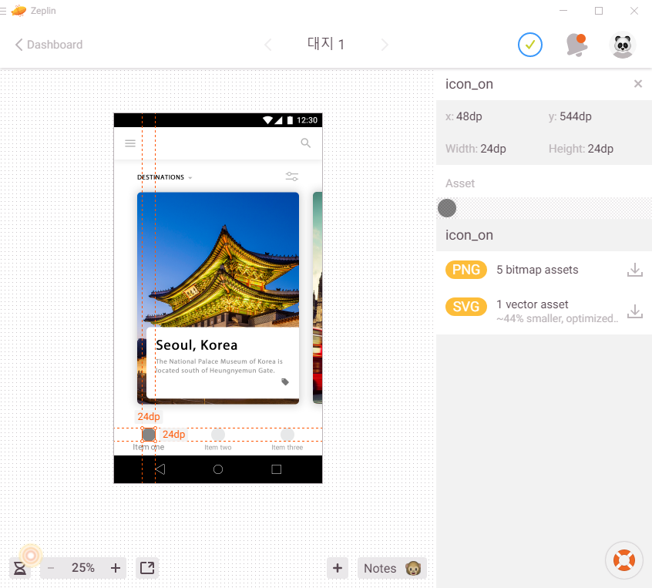
Task: Select the Item two icon
Action: click(x=218, y=435)
